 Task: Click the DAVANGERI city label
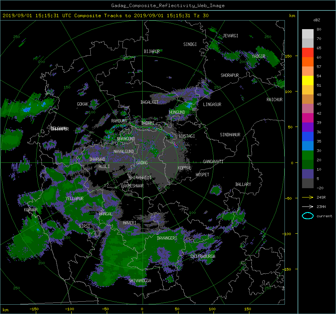(x=167, y=238)
